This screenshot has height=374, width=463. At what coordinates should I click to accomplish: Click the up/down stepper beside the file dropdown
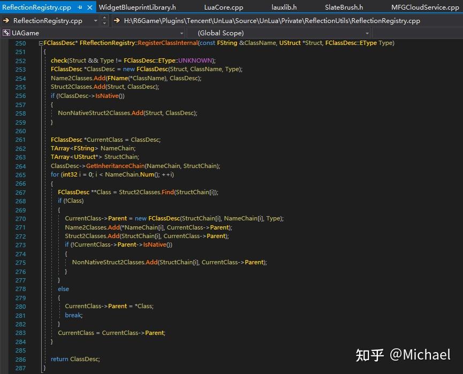pyautogui.click(x=104, y=21)
